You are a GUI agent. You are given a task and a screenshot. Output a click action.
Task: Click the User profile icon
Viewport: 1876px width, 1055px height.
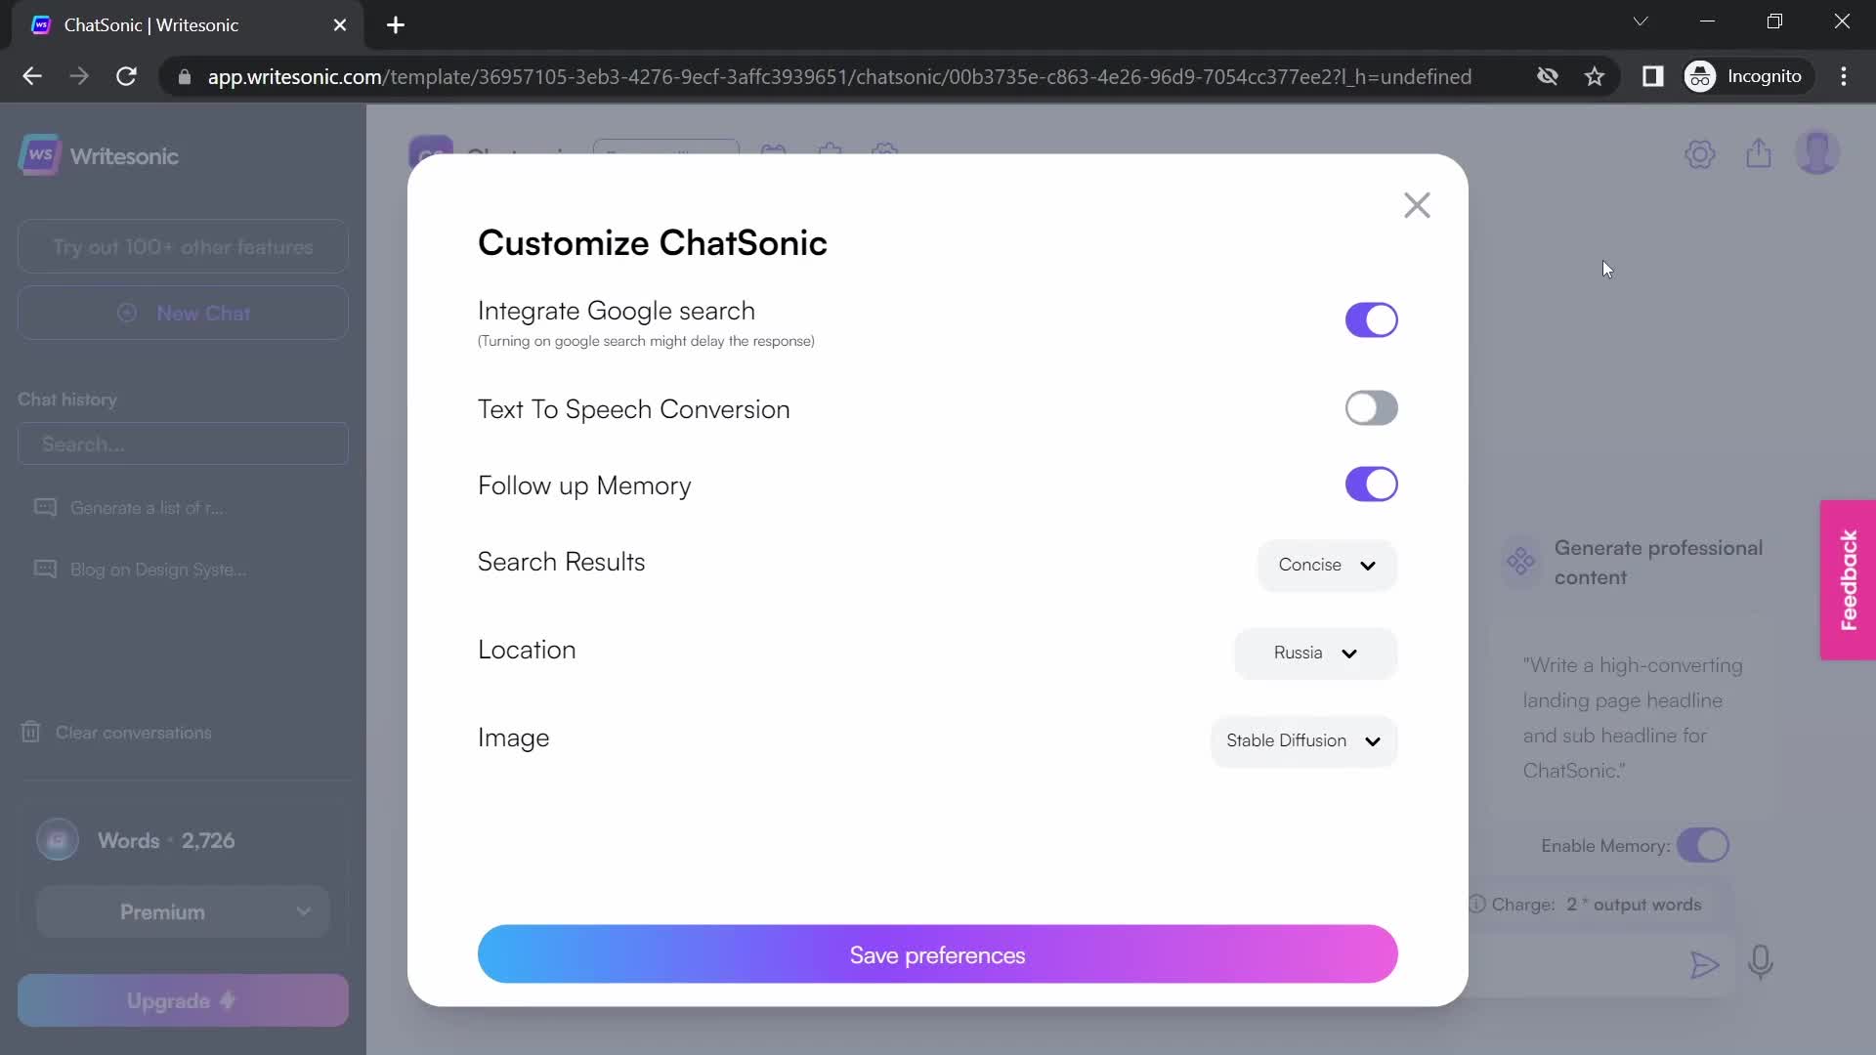coord(1820,154)
